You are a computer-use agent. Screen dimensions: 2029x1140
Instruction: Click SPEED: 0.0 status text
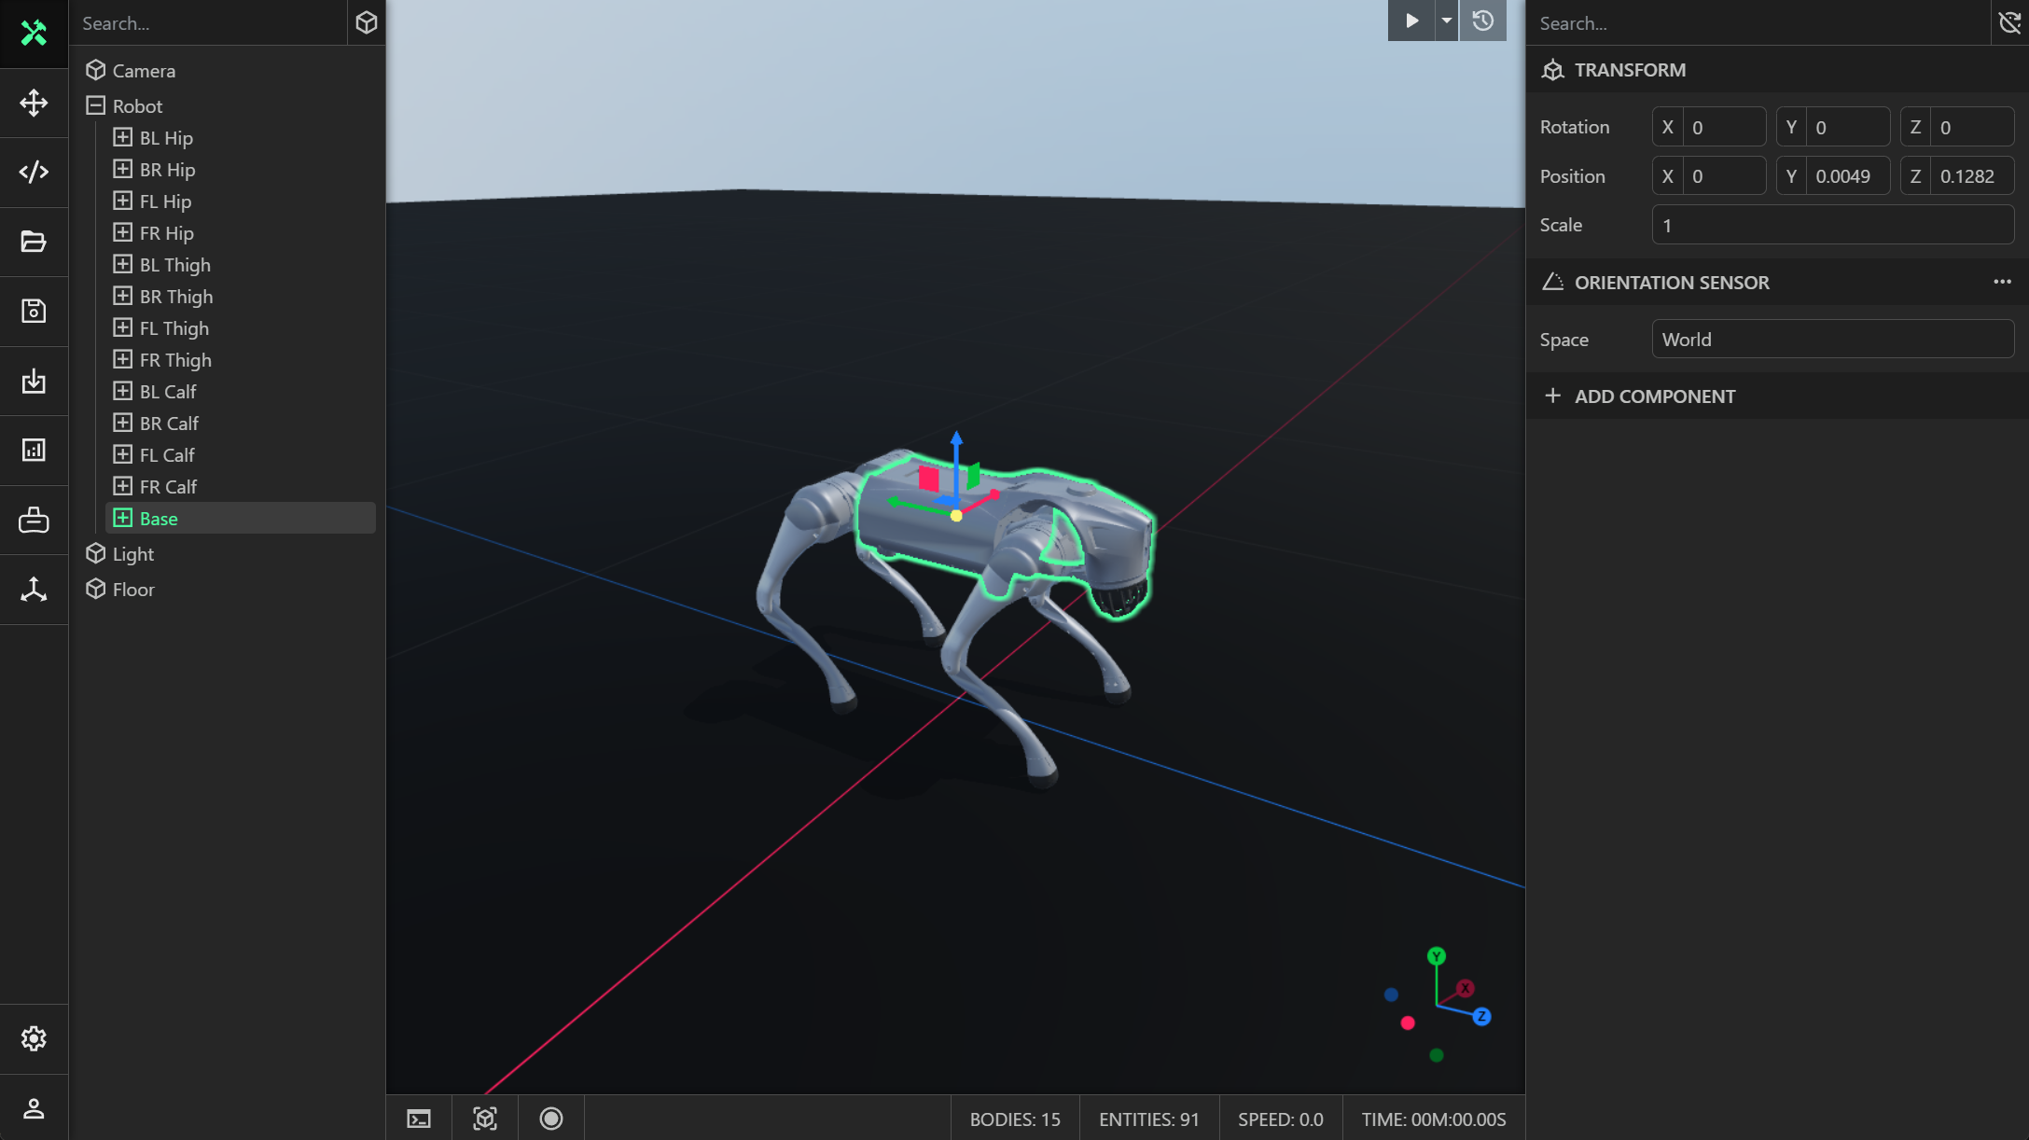tap(1281, 1119)
